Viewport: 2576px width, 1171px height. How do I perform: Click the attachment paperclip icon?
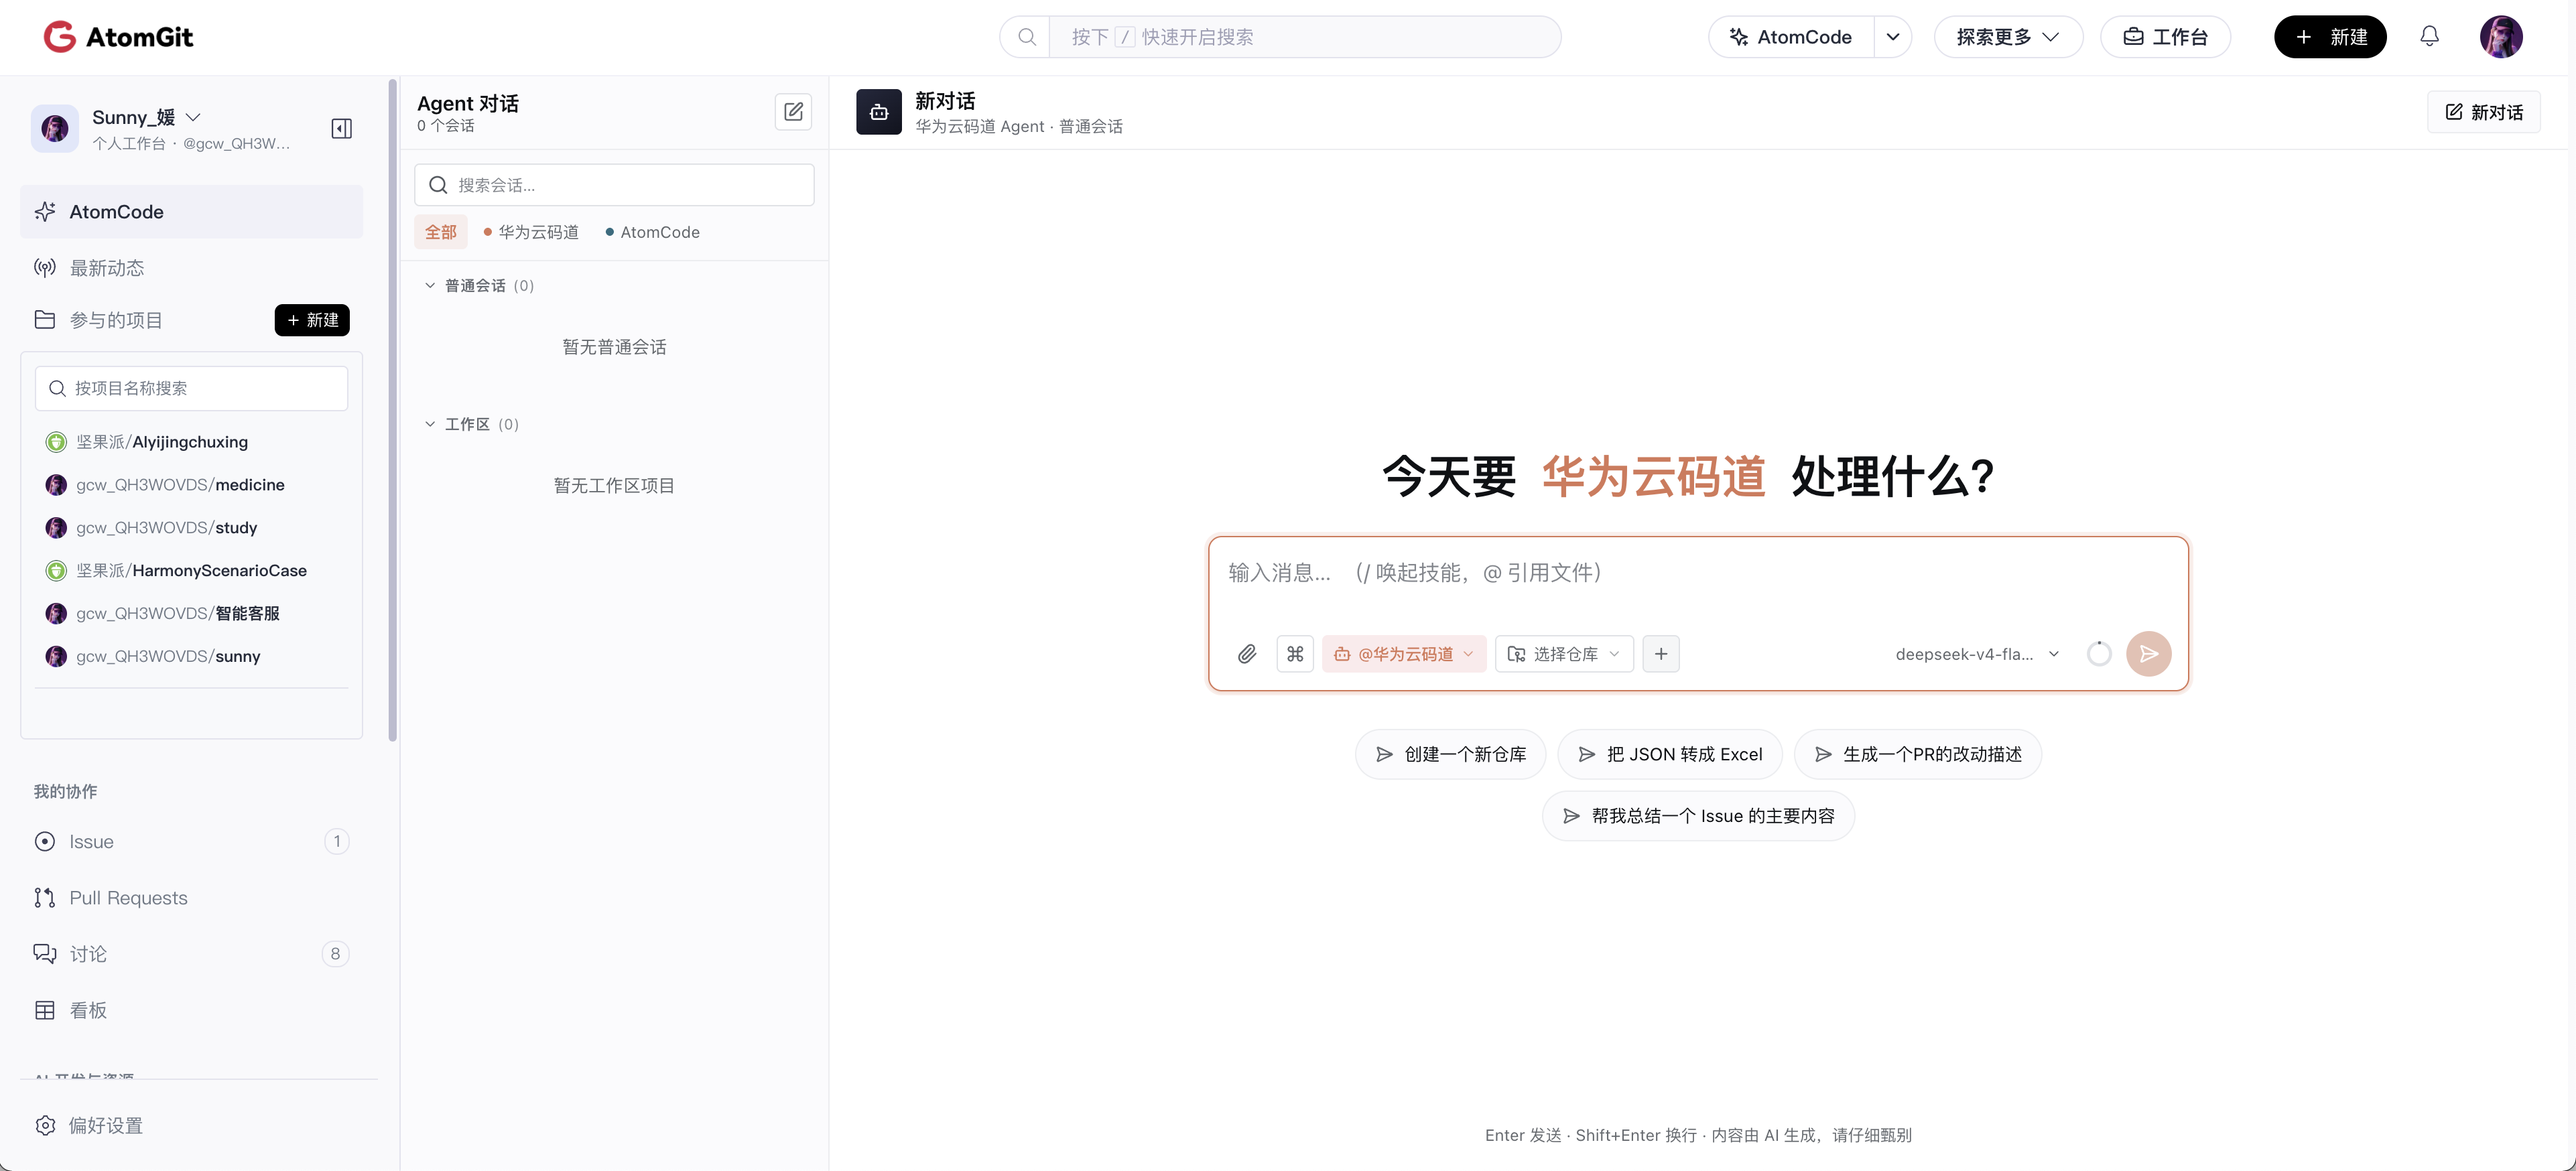tap(1246, 654)
